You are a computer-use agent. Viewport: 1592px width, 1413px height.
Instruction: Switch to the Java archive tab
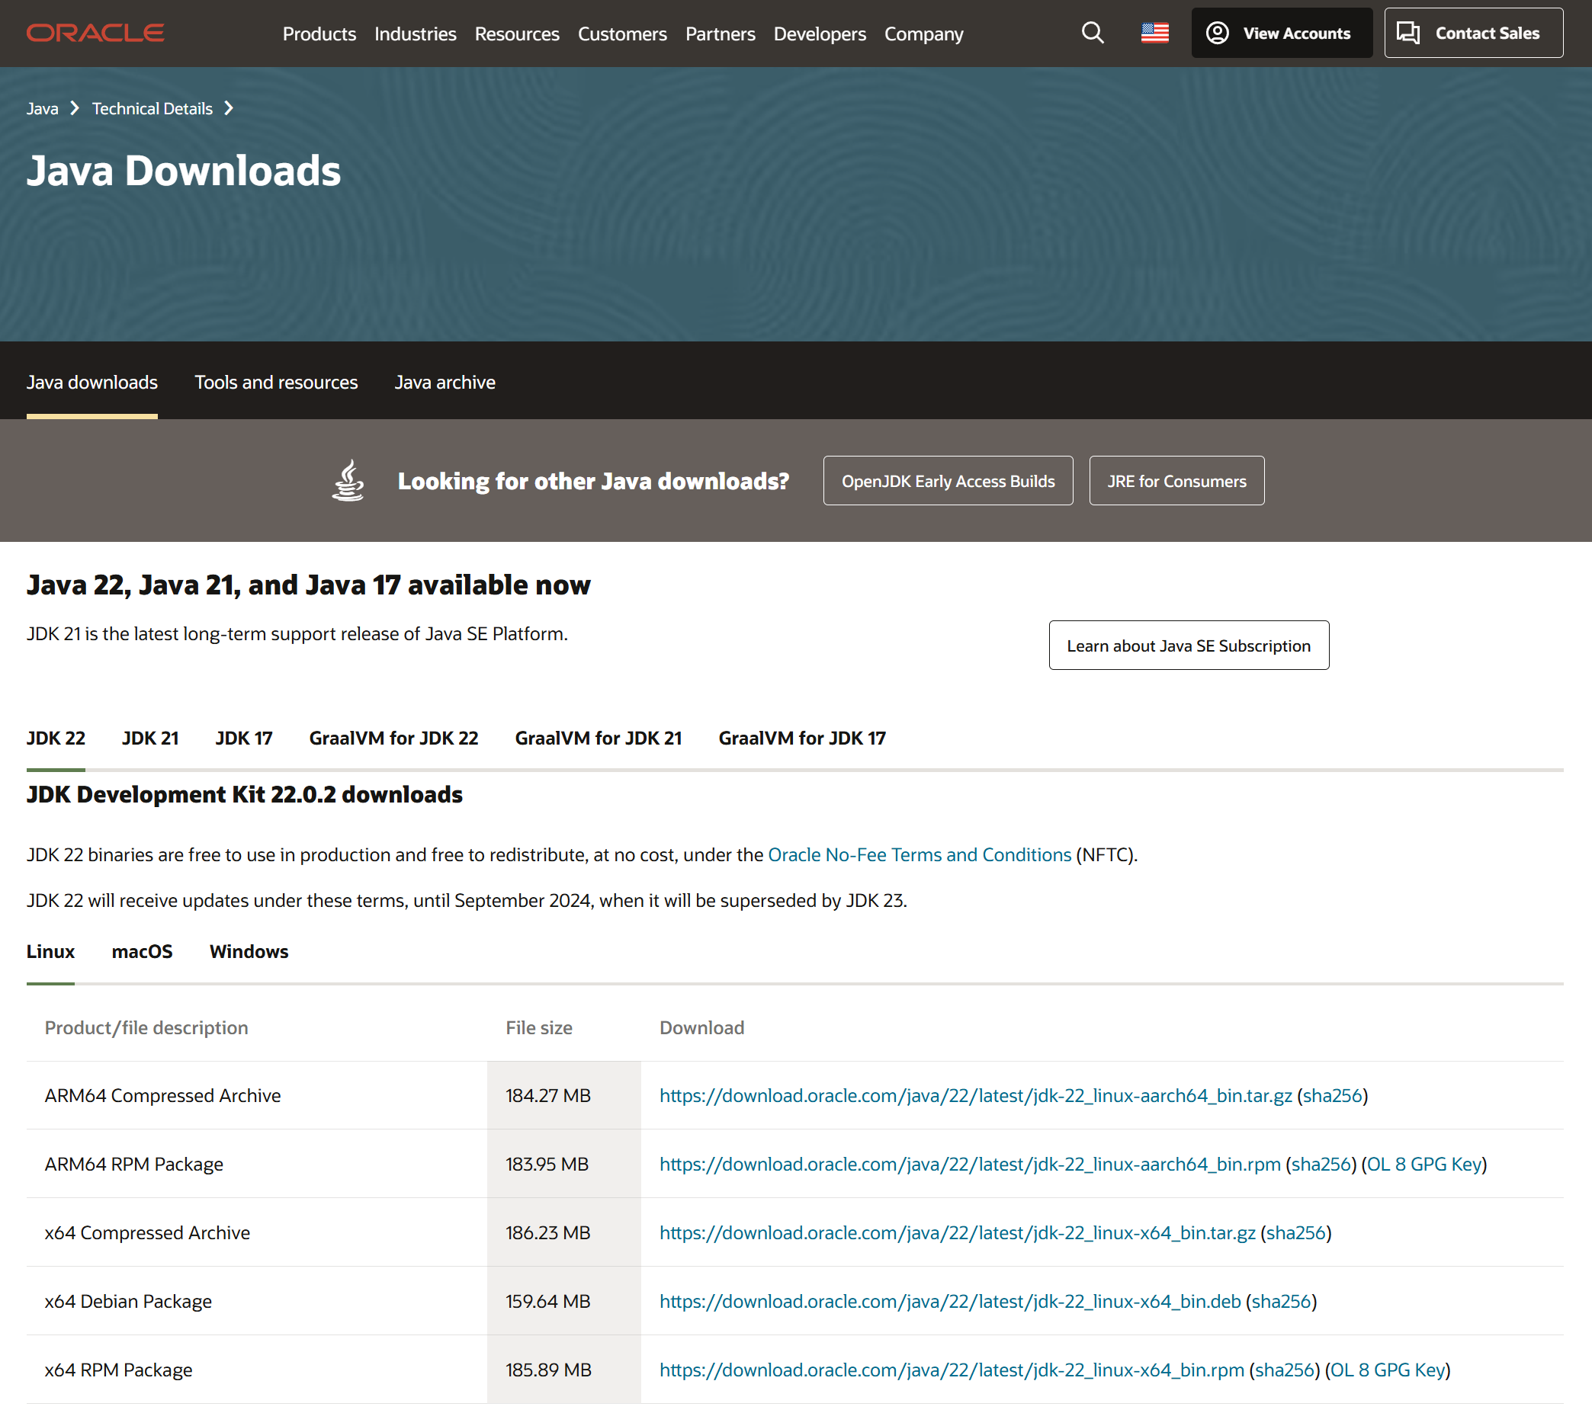444,382
